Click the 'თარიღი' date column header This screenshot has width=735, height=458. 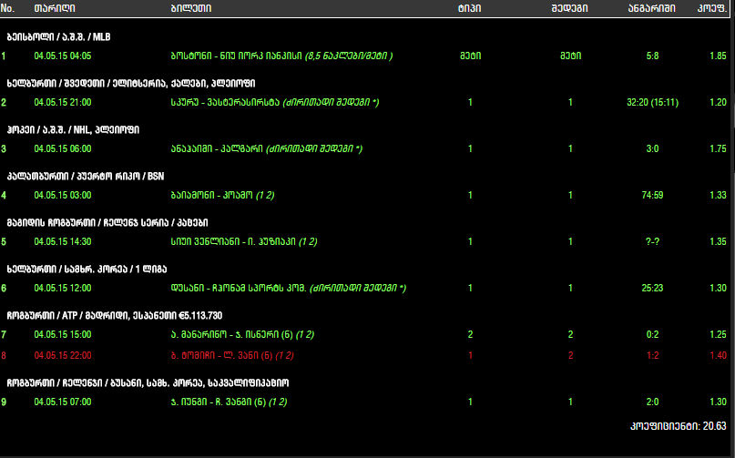[55, 8]
